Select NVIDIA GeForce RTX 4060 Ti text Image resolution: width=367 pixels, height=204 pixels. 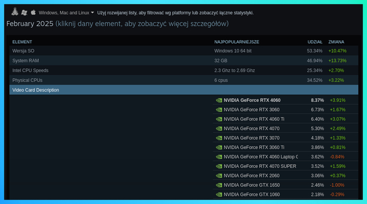click(254, 119)
